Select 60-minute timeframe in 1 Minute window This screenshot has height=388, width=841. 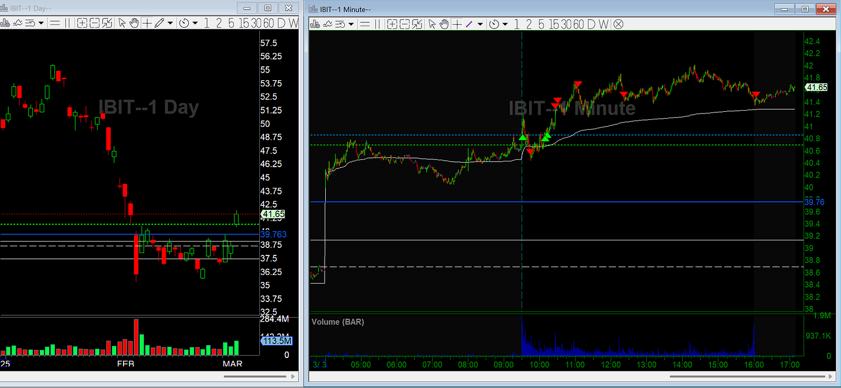pos(579,23)
